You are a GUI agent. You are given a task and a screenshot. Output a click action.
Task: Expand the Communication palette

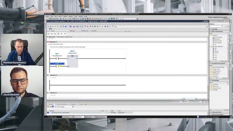coord(210,112)
